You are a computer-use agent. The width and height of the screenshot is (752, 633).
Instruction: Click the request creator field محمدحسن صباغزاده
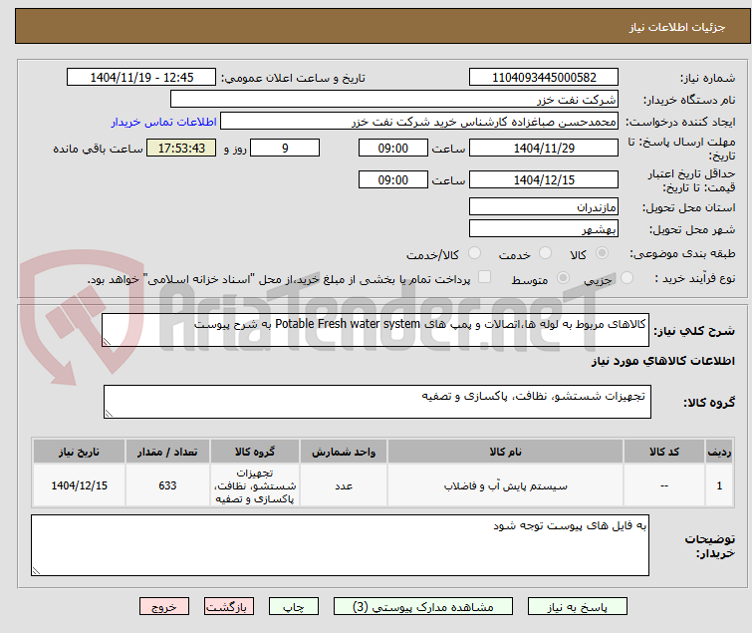click(419, 122)
